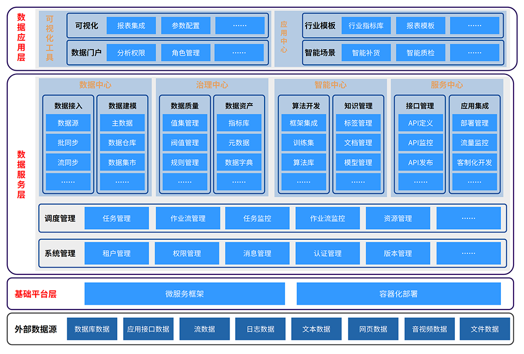Click the 流量监控 control in 应用集成

474,142
